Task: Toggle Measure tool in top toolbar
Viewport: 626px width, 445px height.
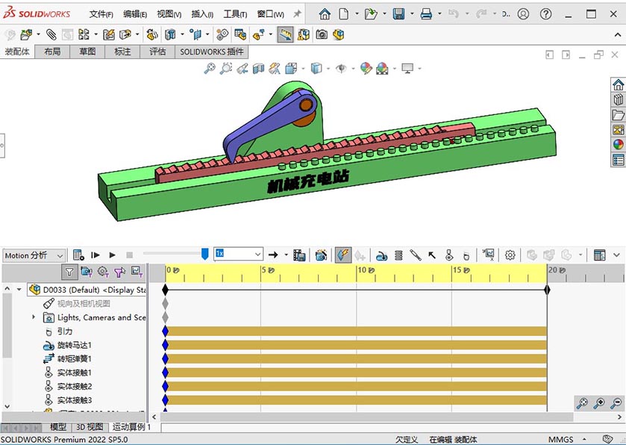Action: click(x=286, y=34)
